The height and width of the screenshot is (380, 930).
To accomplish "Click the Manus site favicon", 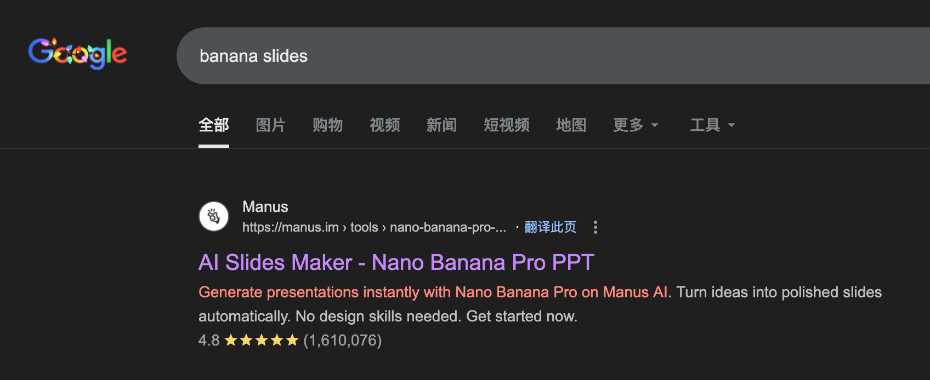I will point(214,216).
